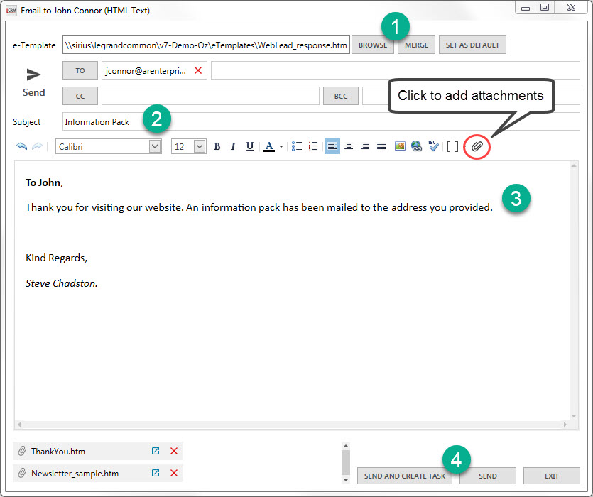The image size is (593, 497).
Task: Insert an image using picture icon
Action: 400,146
